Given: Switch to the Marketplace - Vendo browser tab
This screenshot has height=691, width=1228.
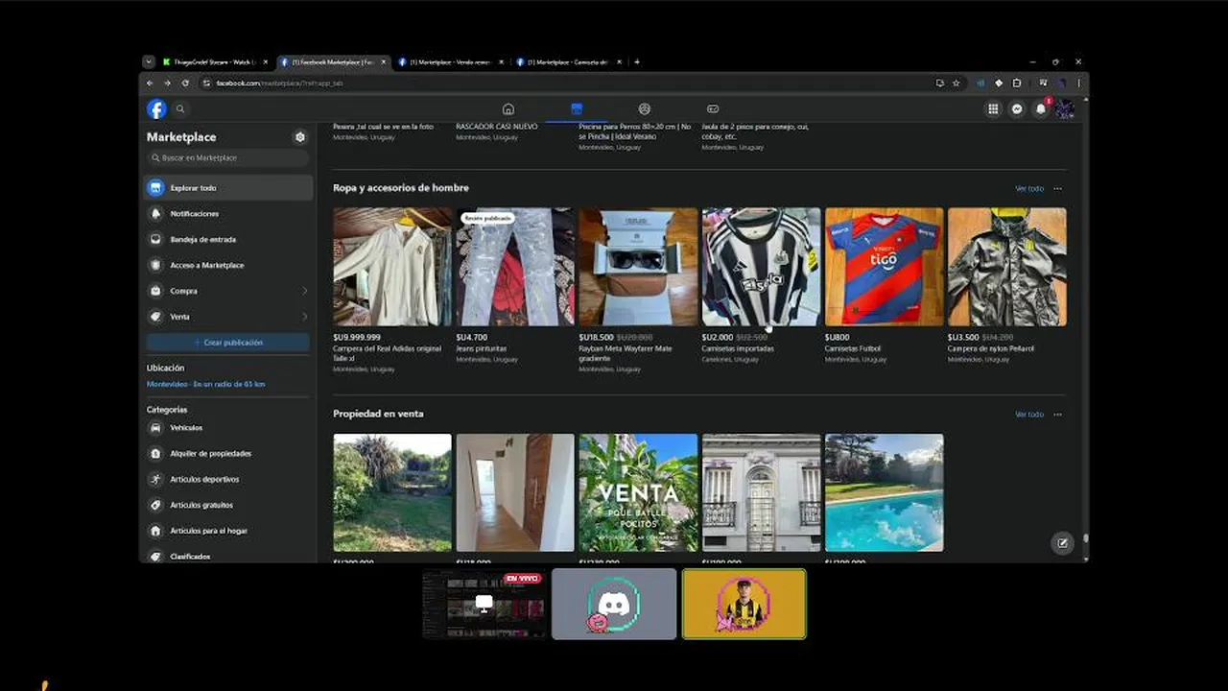Looking at the screenshot, I should click(451, 62).
